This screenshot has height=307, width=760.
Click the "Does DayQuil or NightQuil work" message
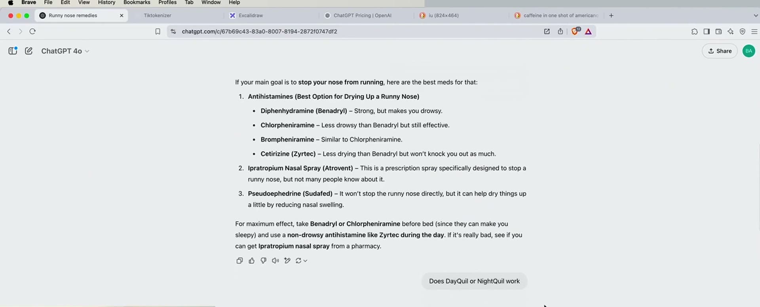[474, 281]
